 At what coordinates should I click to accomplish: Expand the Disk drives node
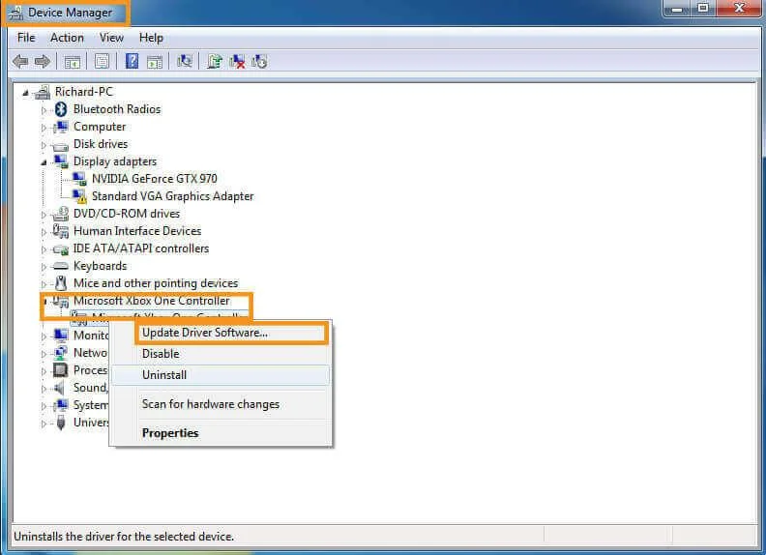tap(44, 145)
